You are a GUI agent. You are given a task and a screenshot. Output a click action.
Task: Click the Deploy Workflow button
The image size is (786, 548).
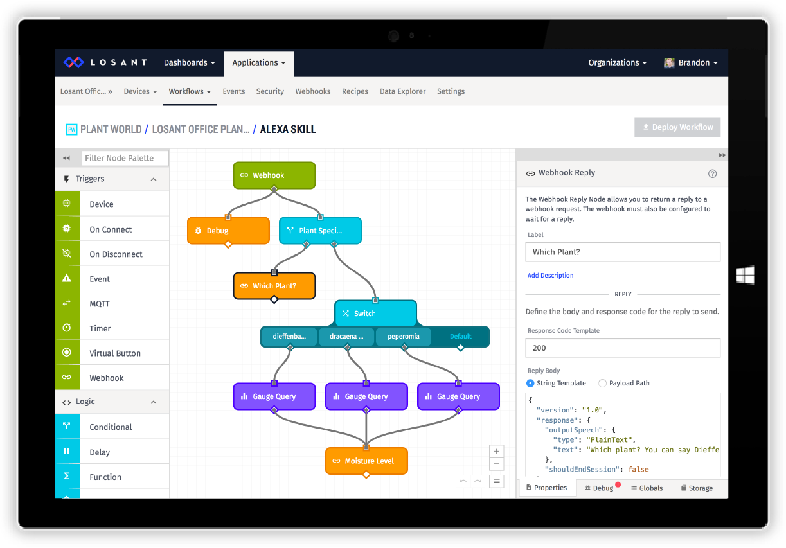point(677,127)
